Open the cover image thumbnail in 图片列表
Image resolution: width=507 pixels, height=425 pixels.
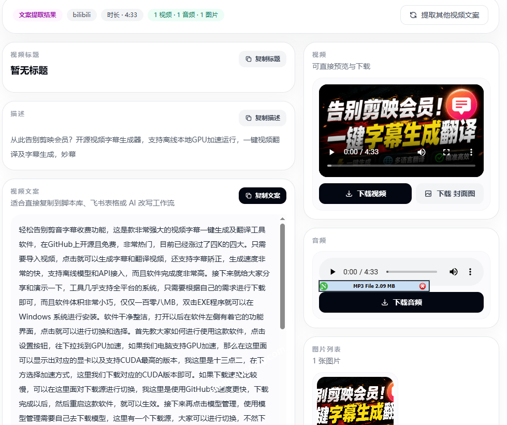point(355,401)
